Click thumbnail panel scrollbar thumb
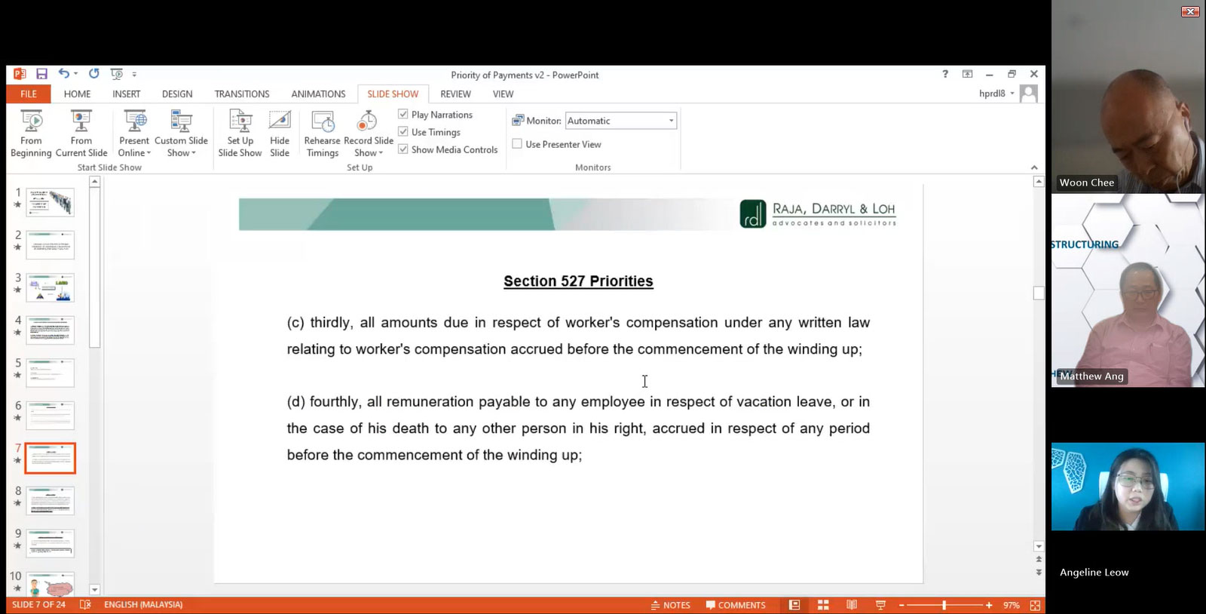The width and height of the screenshot is (1206, 614). [94, 268]
